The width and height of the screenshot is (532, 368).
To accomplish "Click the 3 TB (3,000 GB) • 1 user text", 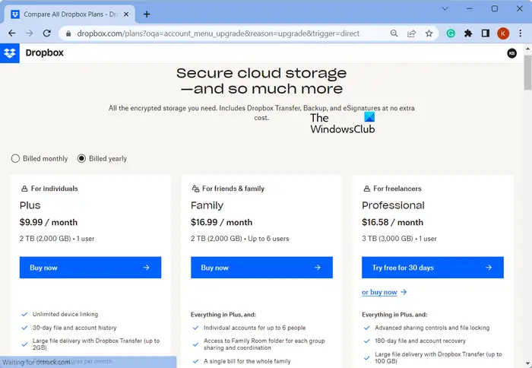I will pos(399,239).
